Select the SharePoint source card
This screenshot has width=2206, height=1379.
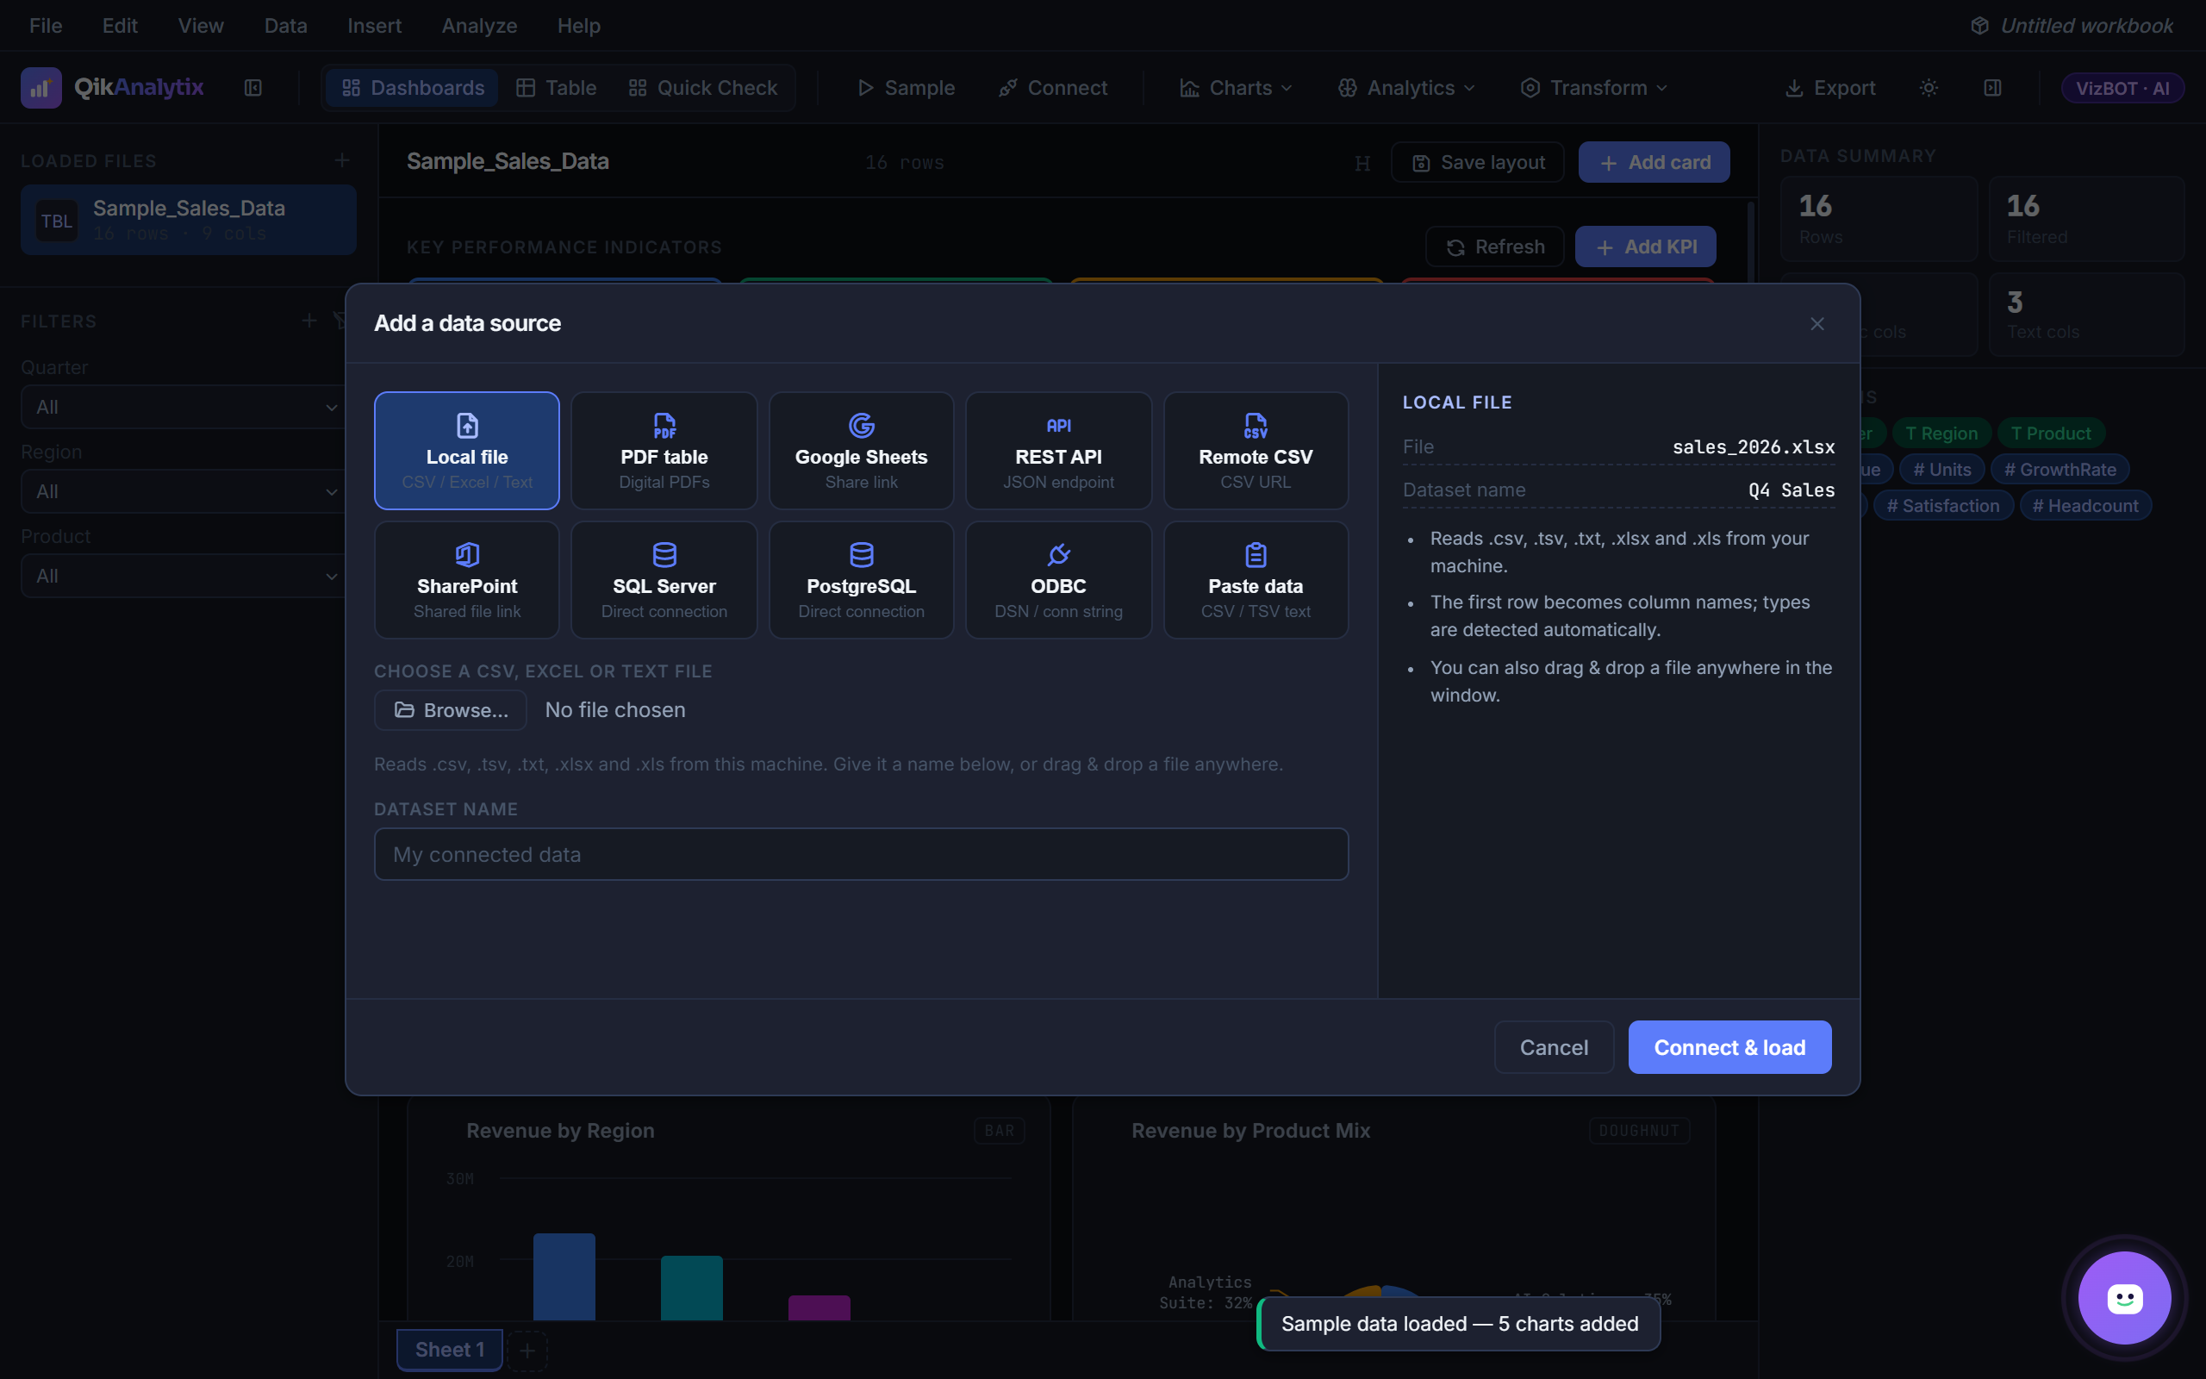[467, 580]
